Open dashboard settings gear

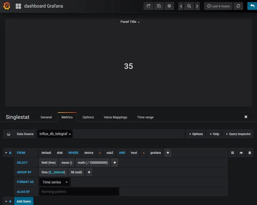(x=169, y=6)
